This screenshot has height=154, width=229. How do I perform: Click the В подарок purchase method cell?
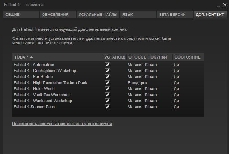(137, 83)
